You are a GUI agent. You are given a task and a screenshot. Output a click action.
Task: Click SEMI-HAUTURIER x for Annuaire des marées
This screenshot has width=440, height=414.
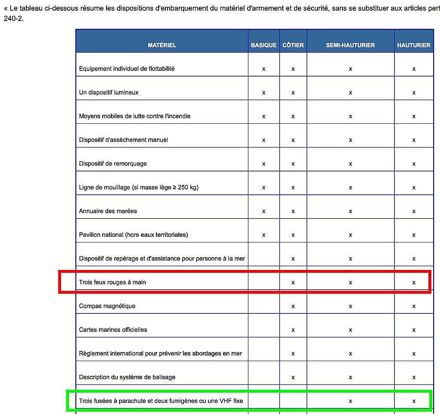tap(351, 212)
